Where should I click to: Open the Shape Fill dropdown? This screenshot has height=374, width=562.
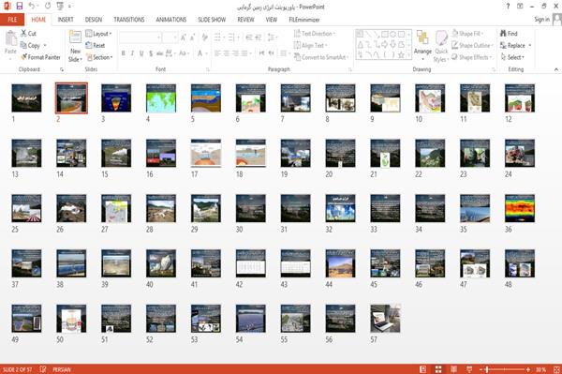point(467,34)
